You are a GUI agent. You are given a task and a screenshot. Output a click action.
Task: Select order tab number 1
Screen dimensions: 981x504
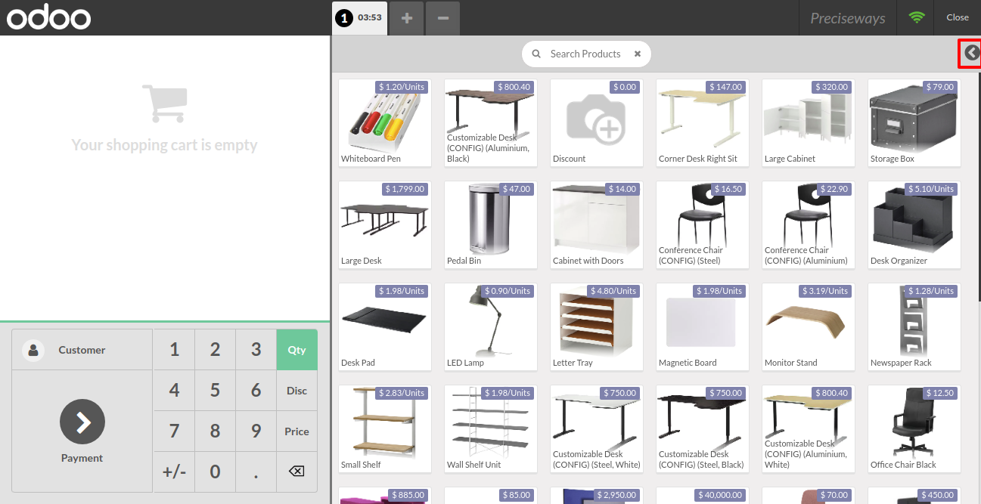(x=360, y=17)
